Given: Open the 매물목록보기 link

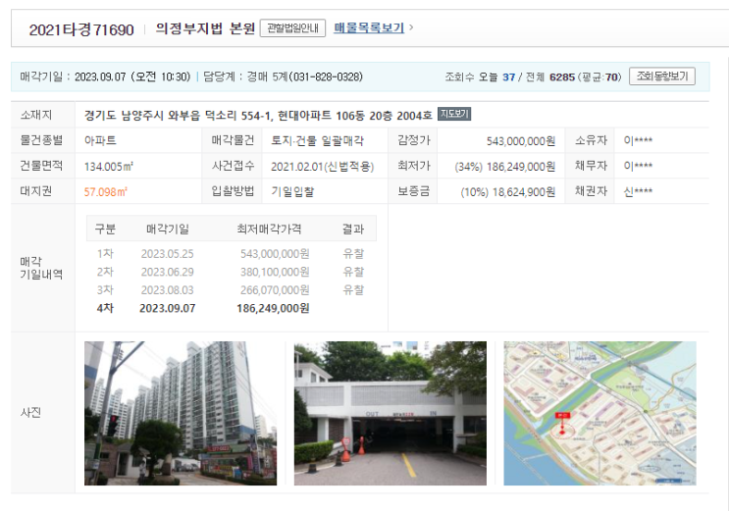Looking at the screenshot, I should tap(369, 27).
